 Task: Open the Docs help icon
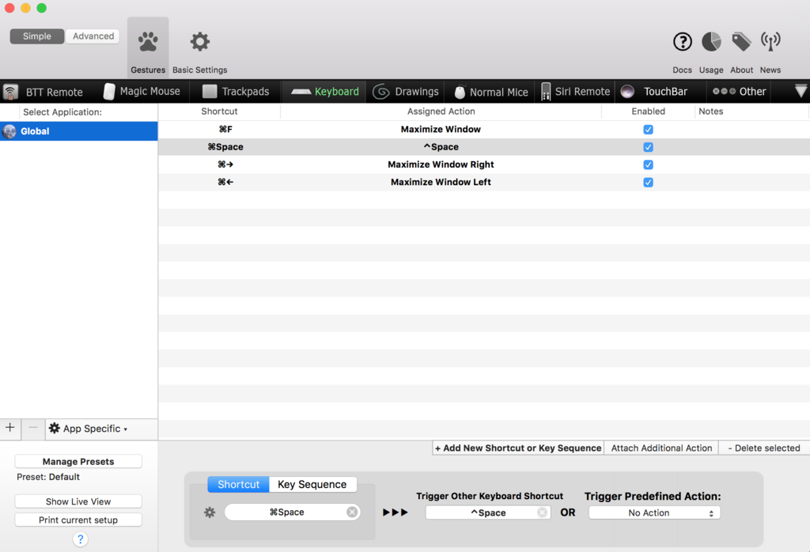click(x=682, y=42)
